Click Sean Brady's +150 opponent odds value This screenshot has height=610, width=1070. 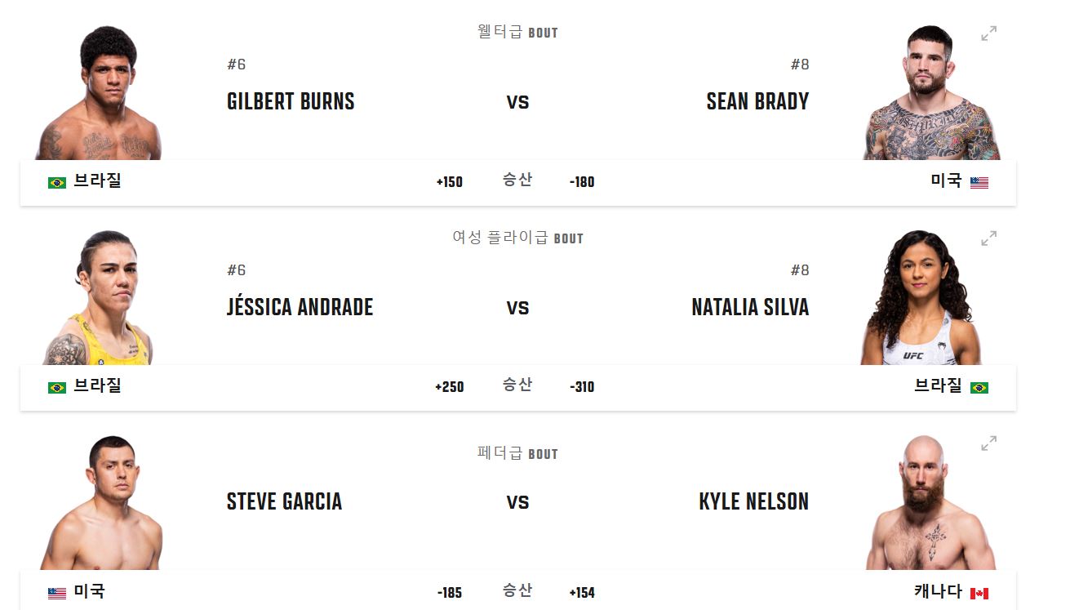(449, 181)
